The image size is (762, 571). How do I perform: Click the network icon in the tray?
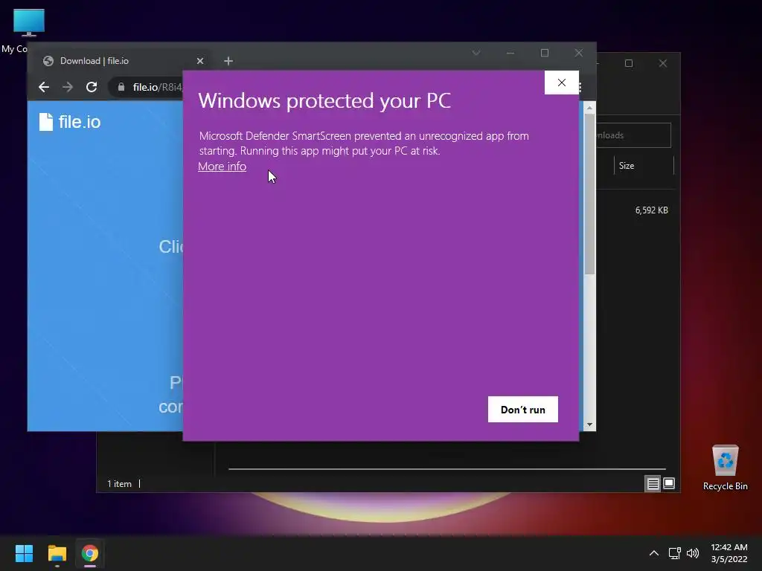[x=674, y=553]
